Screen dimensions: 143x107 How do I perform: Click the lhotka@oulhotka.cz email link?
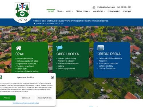coord(106,7)
